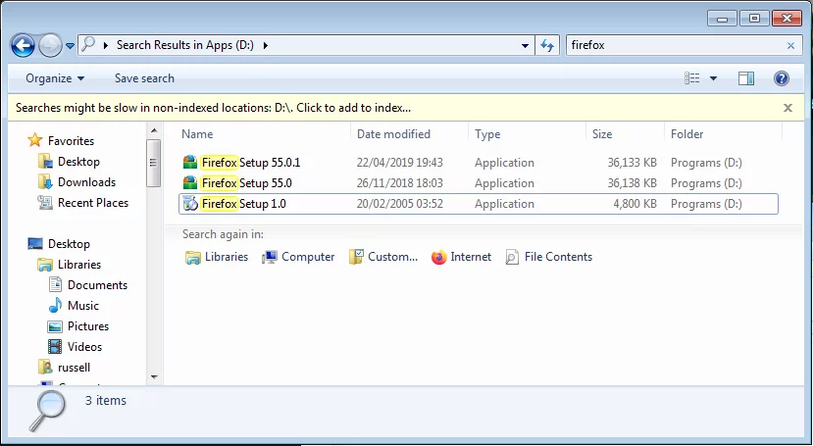Sort results by Date modified column
Viewport: 813px width, 446px height.
tap(393, 134)
